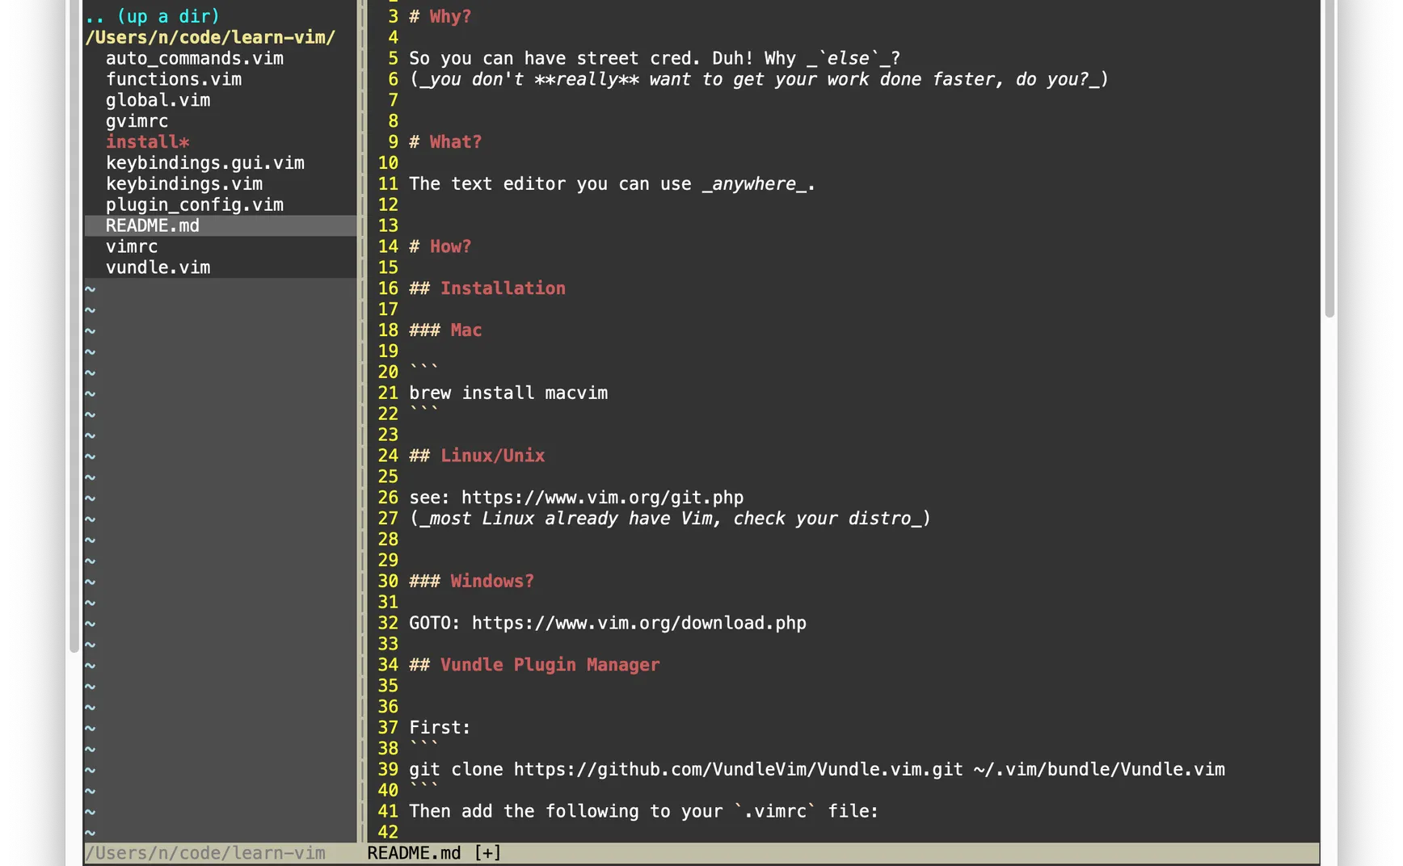Select the install* executable file
Screen dimensions: 1403x866
tap(147, 142)
